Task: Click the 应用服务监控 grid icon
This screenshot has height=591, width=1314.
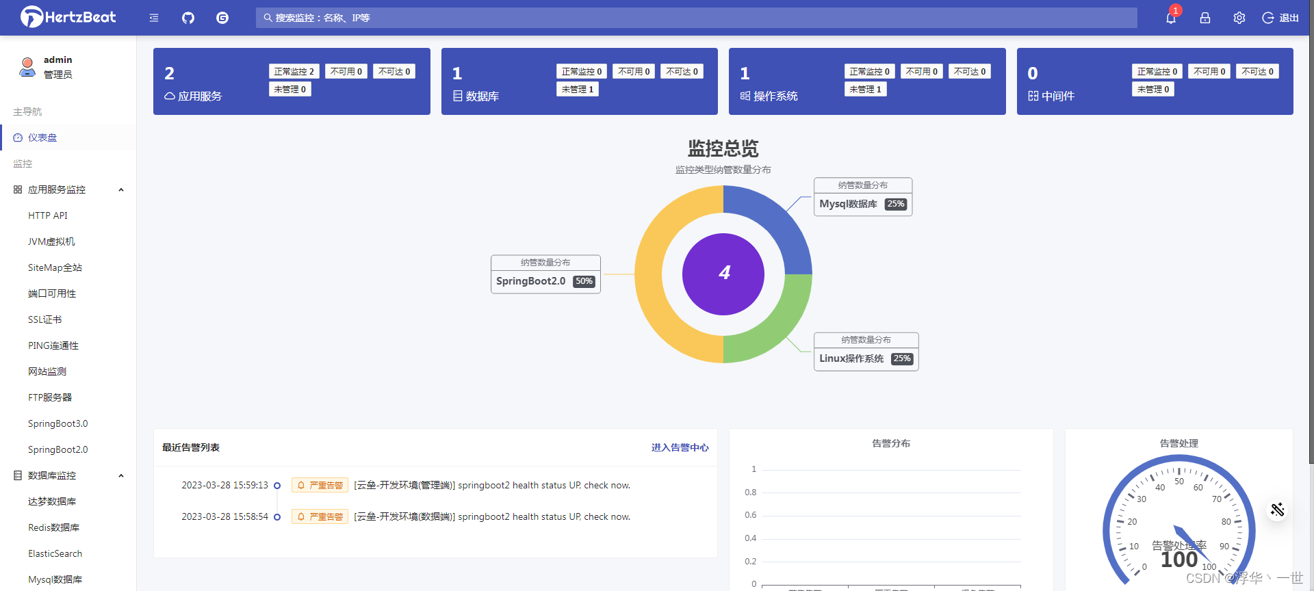Action: (x=18, y=189)
